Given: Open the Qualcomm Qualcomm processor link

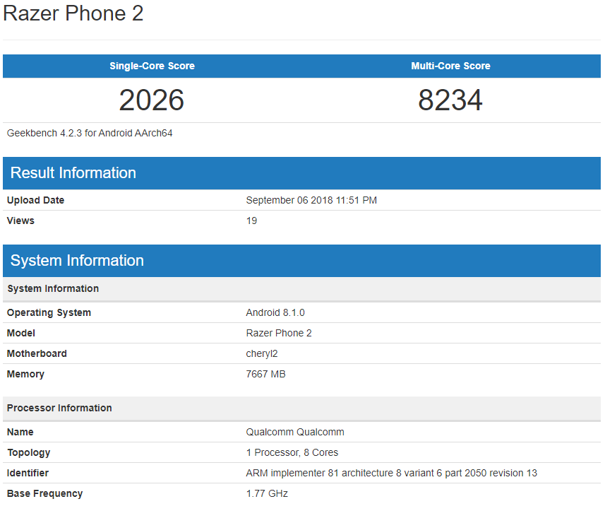Looking at the screenshot, I should point(295,432).
